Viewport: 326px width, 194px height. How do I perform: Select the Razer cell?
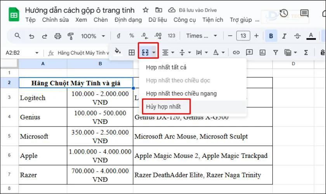coord(43,175)
